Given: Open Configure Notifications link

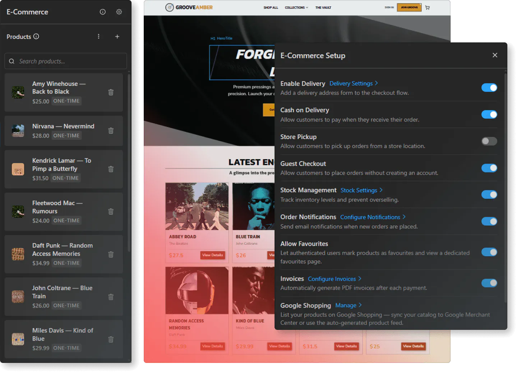Looking at the screenshot, I should tap(373, 217).
